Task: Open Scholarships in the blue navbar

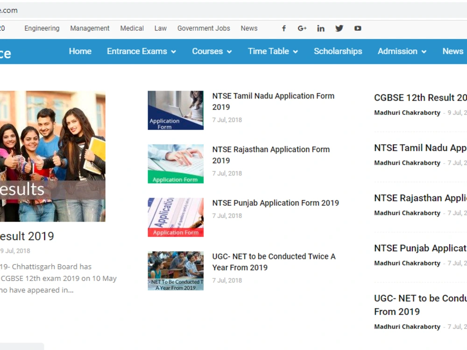Action: [338, 51]
